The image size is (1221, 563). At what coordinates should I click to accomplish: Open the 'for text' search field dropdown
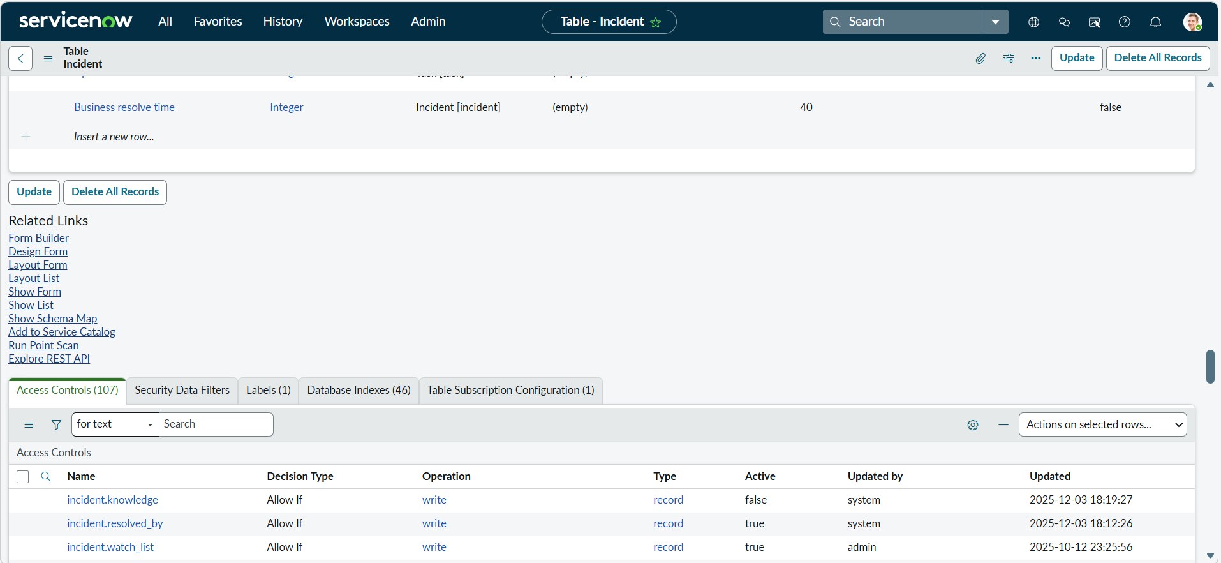tap(115, 424)
